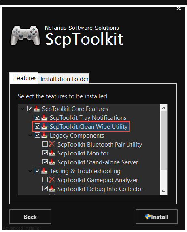Image resolution: width=187 pixels, height=232 pixels.
Task: Click the install icon beside Tray Notifications
Action: pyautogui.click(x=45, y=117)
